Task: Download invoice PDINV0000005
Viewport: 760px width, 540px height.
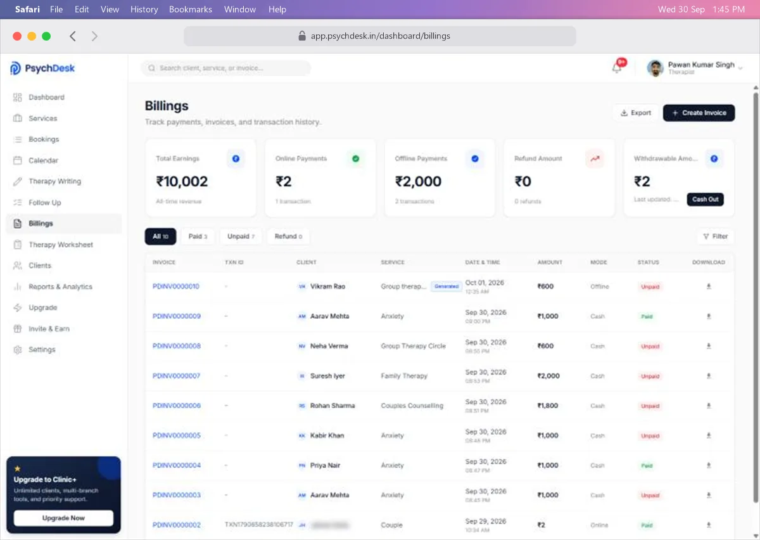Action: pos(709,435)
